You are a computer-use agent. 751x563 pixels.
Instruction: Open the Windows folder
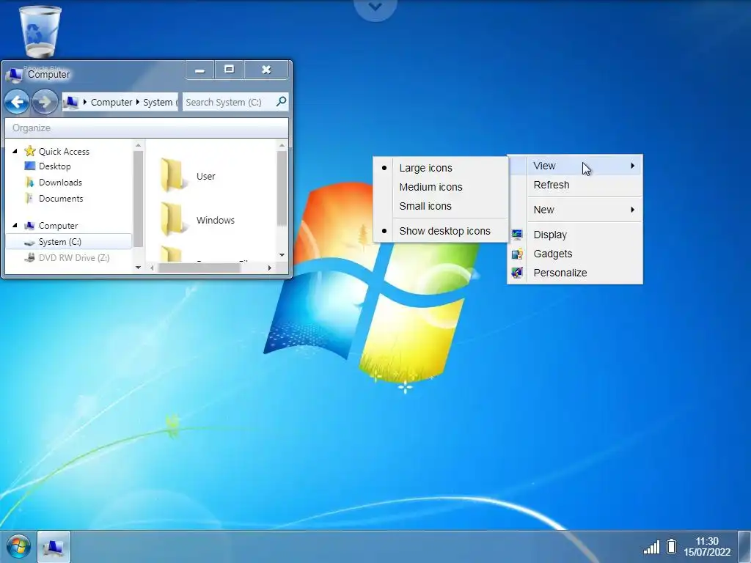coord(197,220)
